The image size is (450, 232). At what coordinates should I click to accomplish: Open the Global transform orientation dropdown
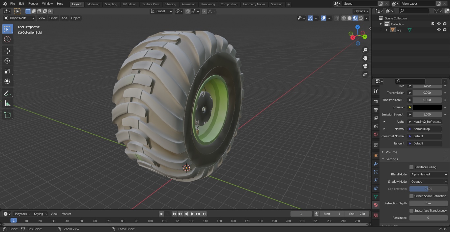161,11
